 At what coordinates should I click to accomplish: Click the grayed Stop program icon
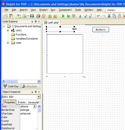[74, 16]
